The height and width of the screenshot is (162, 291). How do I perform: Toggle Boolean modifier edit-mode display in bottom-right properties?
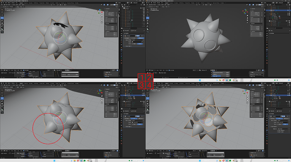[281, 116]
